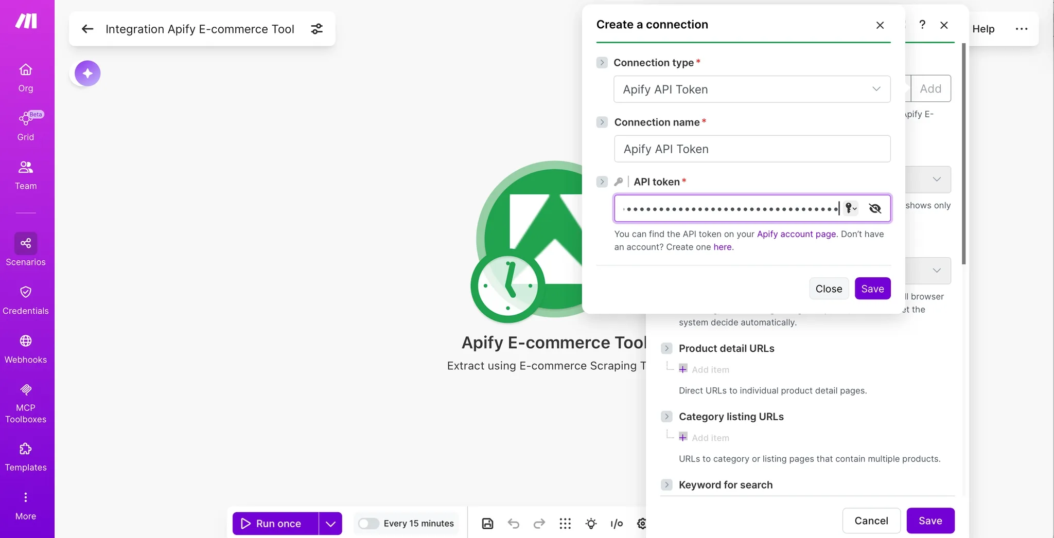Screen dimensions: 1054x538
Task: Open the dropdown next to 'shows only' text
Action: click(928, 180)
